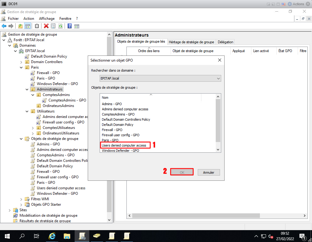Image resolution: width=312 pixels, height=242 pixels.
Task: Select Users denied computer access in list
Action: coord(124,145)
